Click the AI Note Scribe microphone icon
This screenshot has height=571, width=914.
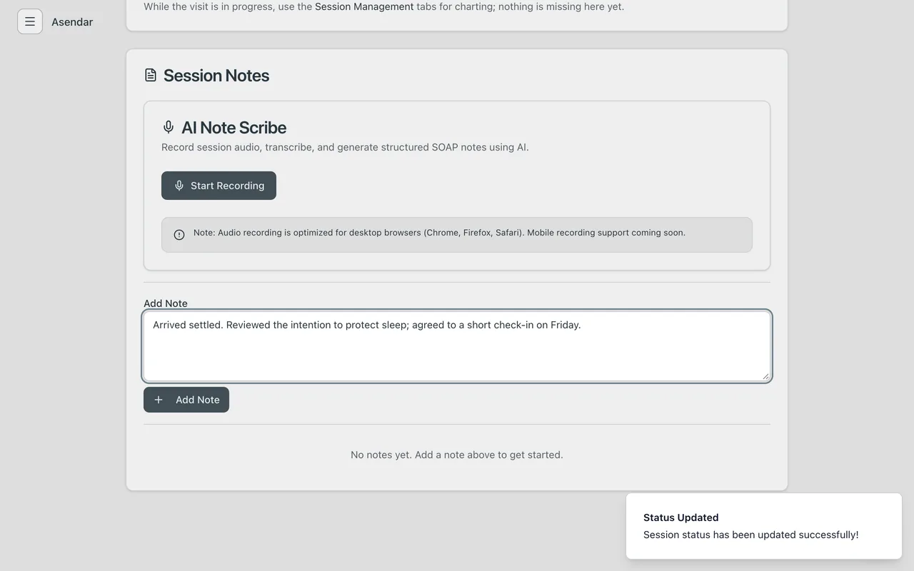[169, 127]
